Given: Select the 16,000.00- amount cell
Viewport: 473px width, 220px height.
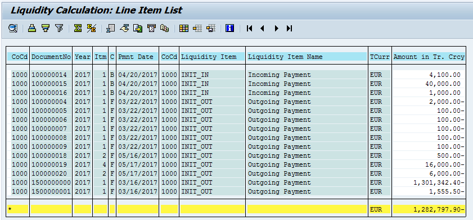Looking at the screenshot, I should [x=429, y=164].
